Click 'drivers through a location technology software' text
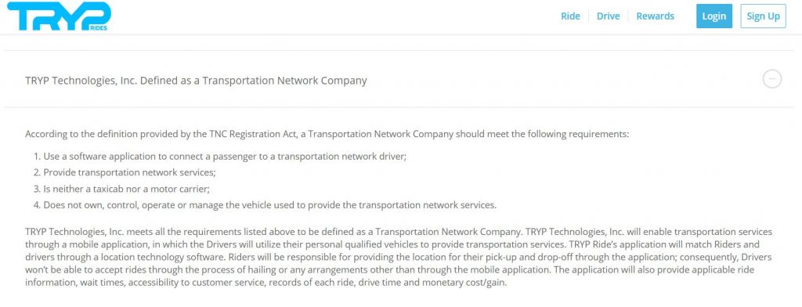This screenshot has width=802, height=307. tap(121, 257)
